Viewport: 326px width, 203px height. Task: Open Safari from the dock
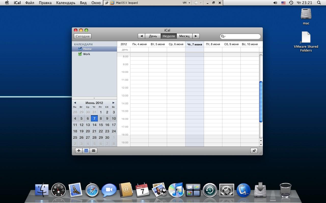click(x=92, y=190)
